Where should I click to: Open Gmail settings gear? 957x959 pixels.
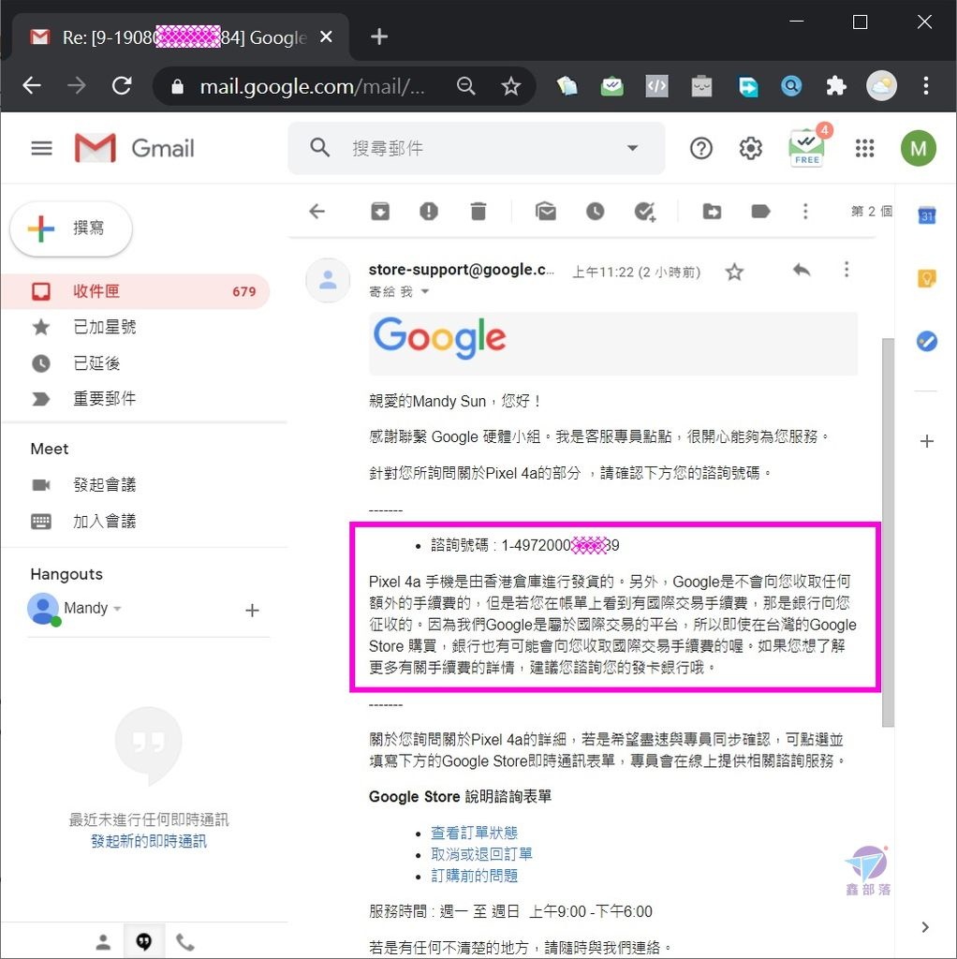point(750,148)
